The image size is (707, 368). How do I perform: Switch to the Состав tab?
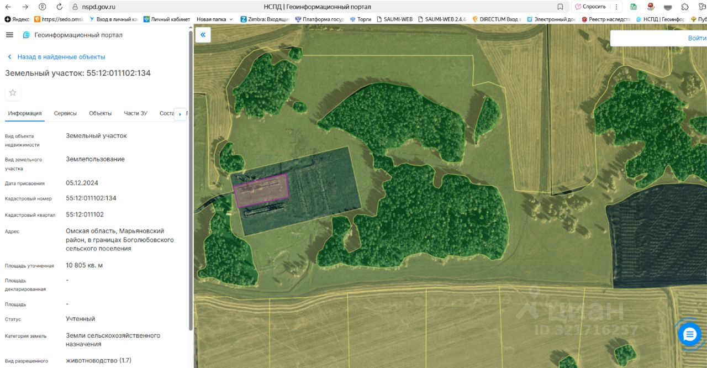coord(166,113)
